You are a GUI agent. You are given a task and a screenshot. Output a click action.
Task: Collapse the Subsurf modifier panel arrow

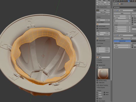[x=114, y=35]
